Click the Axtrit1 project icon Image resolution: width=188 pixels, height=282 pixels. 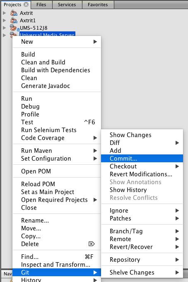[x=14, y=21]
